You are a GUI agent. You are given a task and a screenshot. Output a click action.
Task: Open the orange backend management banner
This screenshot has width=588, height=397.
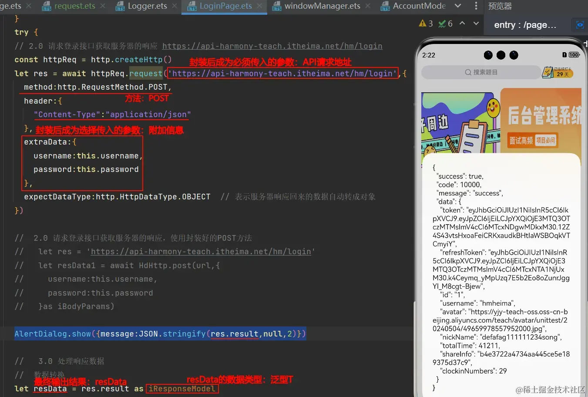(x=541, y=120)
